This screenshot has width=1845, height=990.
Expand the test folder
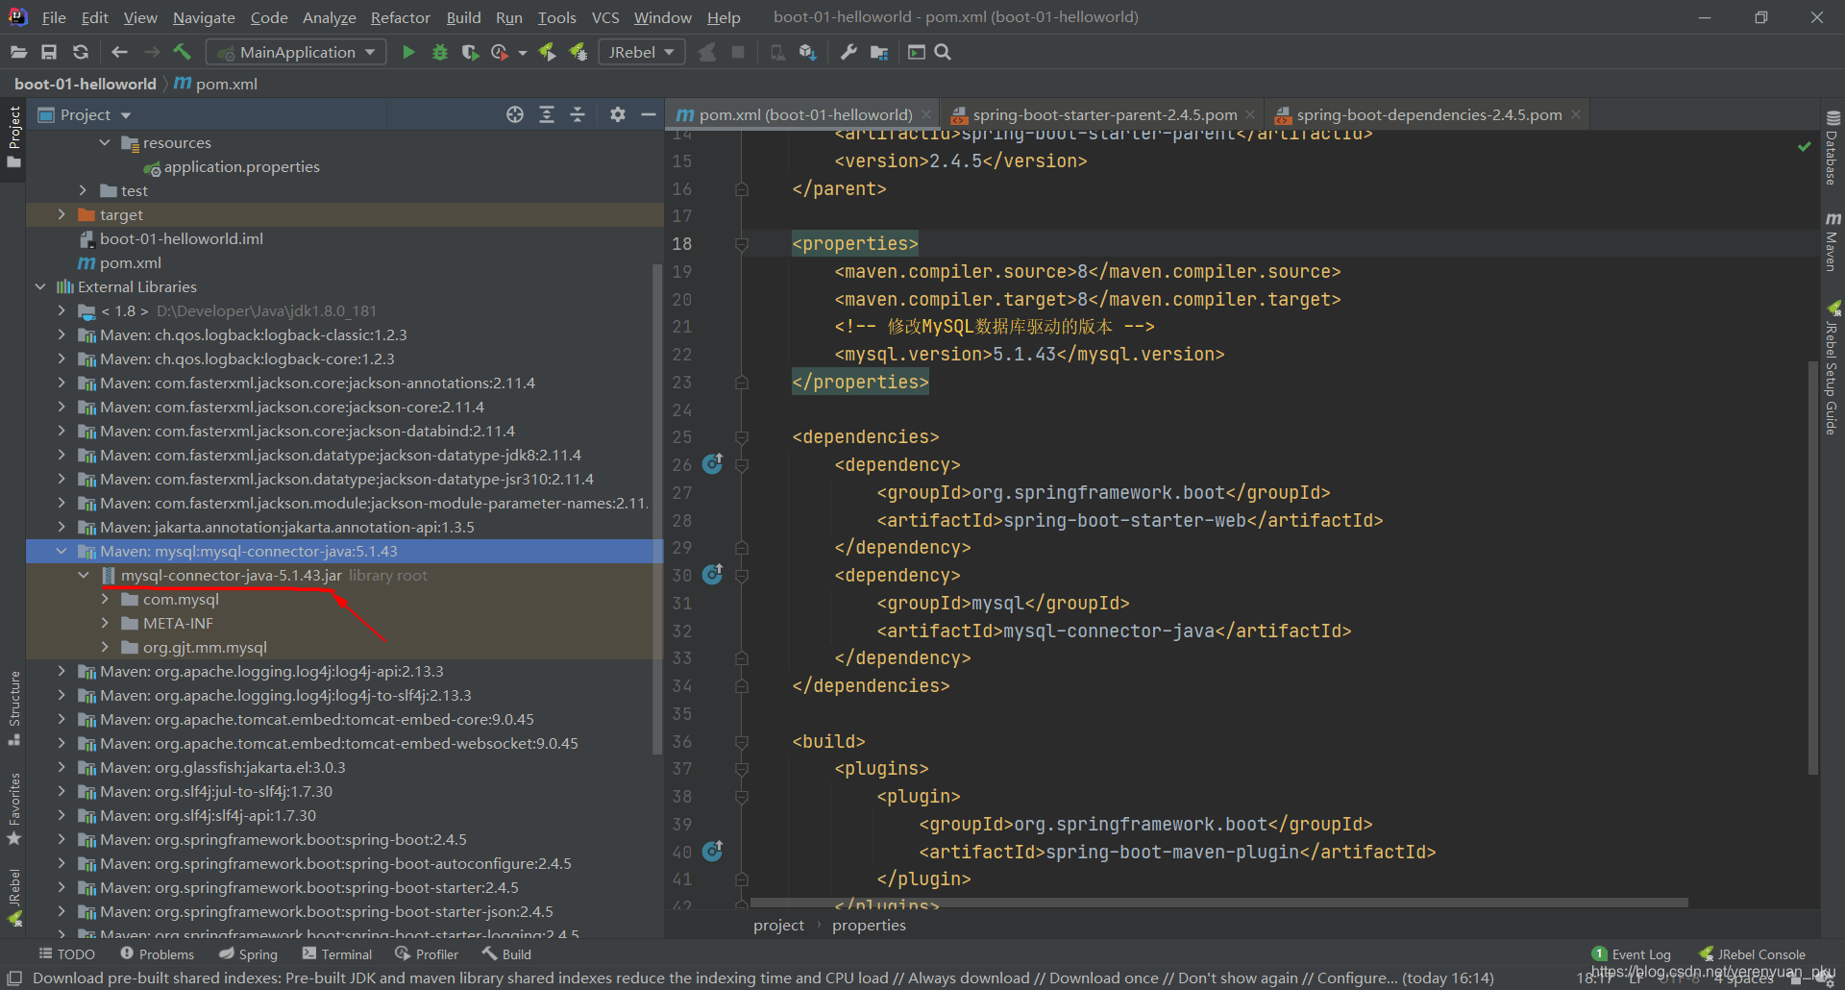(x=84, y=191)
